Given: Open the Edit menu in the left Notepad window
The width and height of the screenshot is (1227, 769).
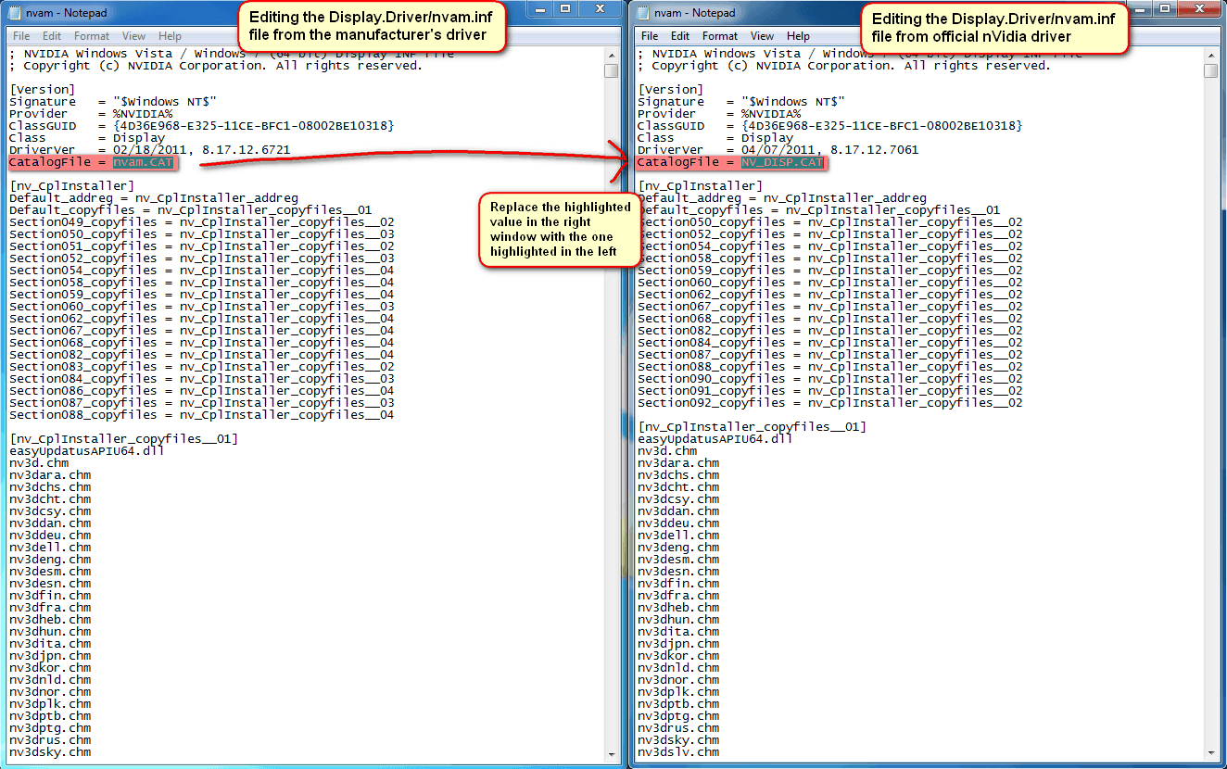Looking at the screenshot, I should [x=52, y=36].
